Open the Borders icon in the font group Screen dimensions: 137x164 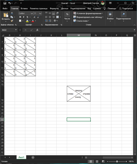(x=20, y=21)
